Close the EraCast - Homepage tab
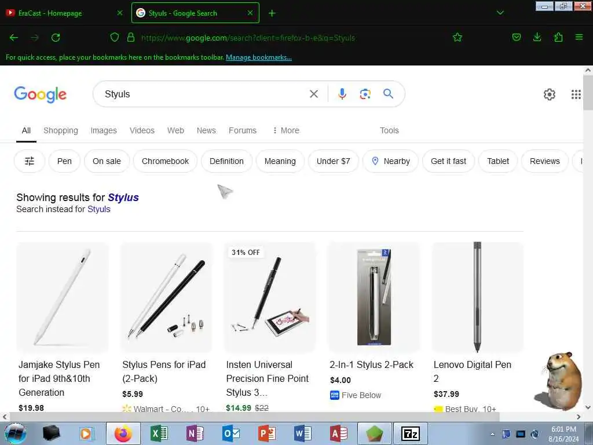Viewport: 593px width, 445px height. click(120, 13)
